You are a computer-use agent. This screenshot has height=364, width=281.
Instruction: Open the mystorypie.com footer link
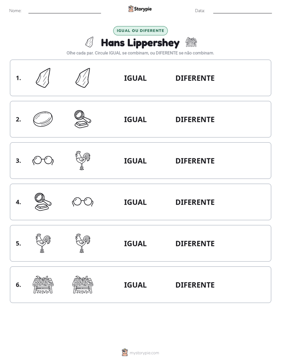click(144, 353)
